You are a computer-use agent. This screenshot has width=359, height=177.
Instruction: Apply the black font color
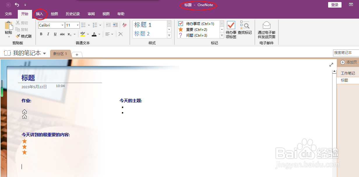94,34
